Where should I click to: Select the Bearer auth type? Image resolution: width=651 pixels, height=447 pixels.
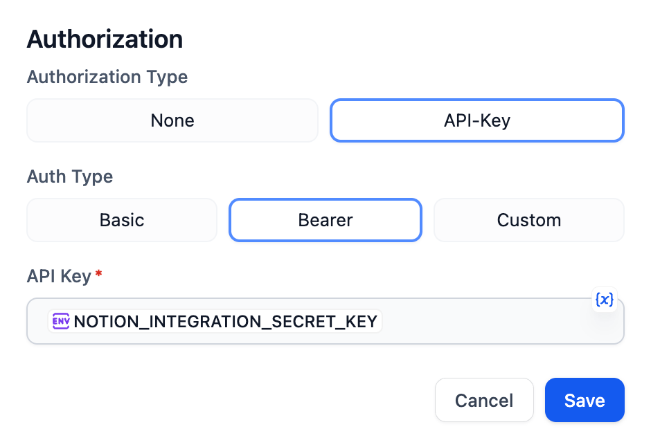tap(325, 220)
